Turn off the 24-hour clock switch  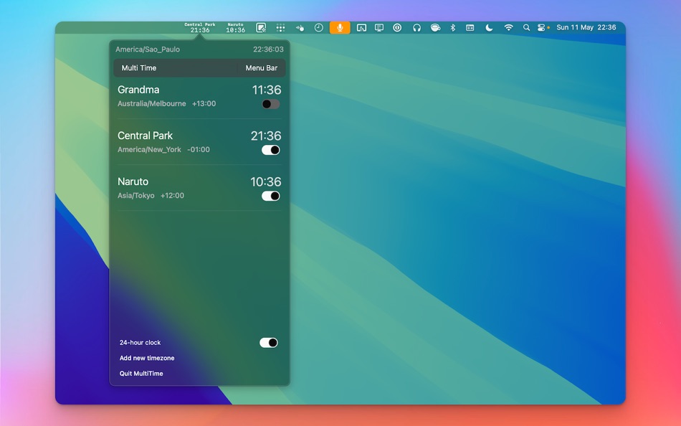[268, 343]
